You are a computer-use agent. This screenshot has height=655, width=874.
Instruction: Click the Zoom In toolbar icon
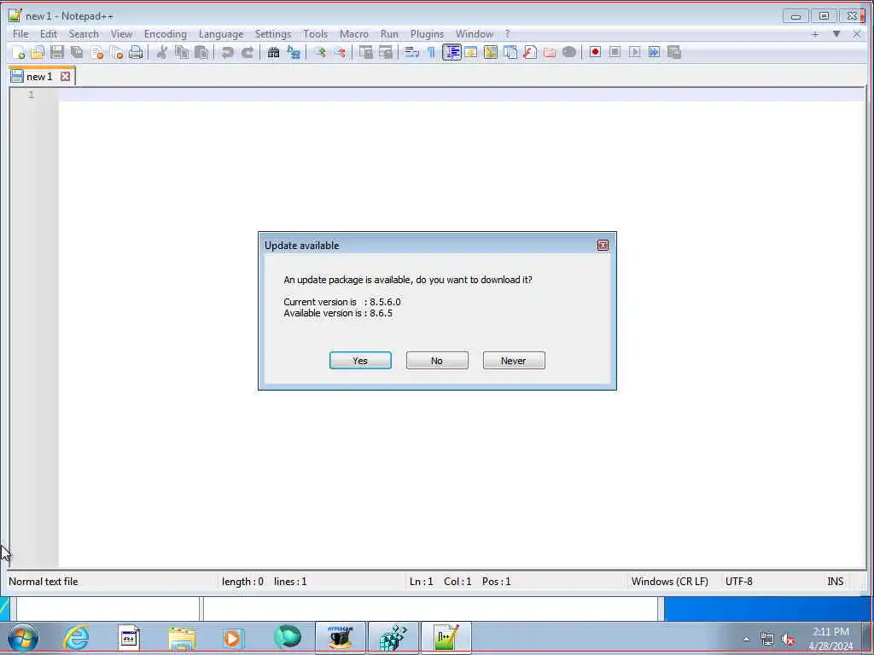coord(320,52)
